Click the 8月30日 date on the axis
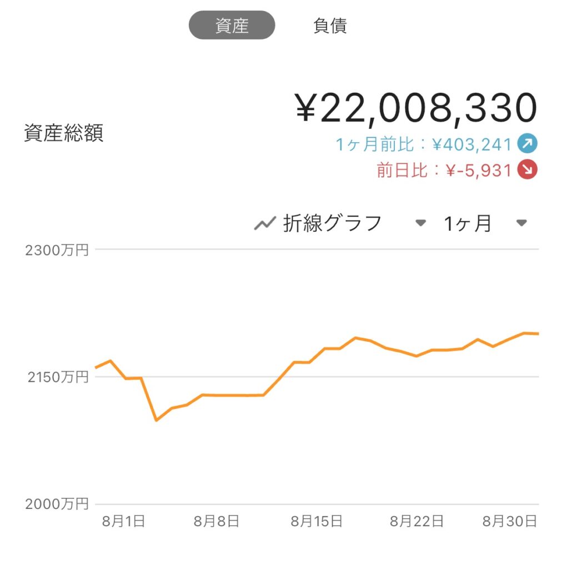 510,521
